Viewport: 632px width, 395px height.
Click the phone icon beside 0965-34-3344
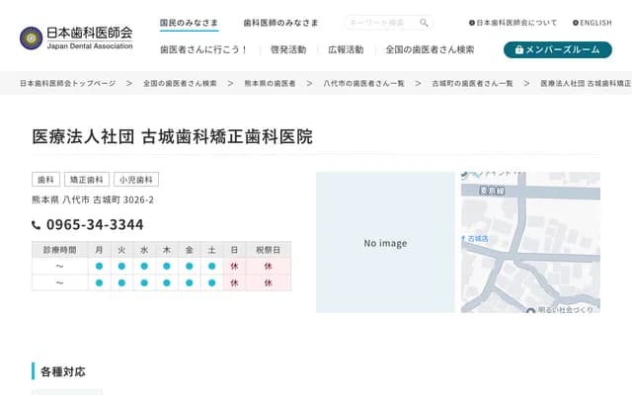pos(37,225)
